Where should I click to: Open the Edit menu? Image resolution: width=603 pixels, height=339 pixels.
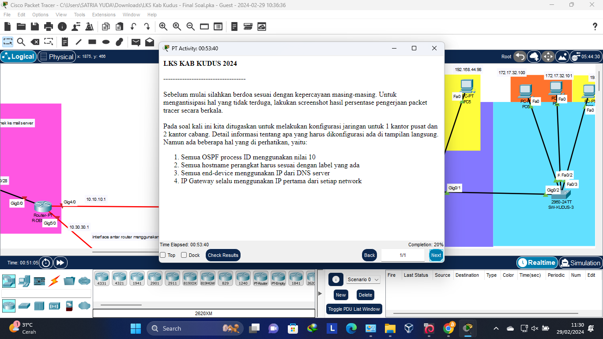coord(21,15)
